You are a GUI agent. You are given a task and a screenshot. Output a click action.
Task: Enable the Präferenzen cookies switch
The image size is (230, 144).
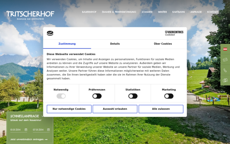click(x=97, y=96)
